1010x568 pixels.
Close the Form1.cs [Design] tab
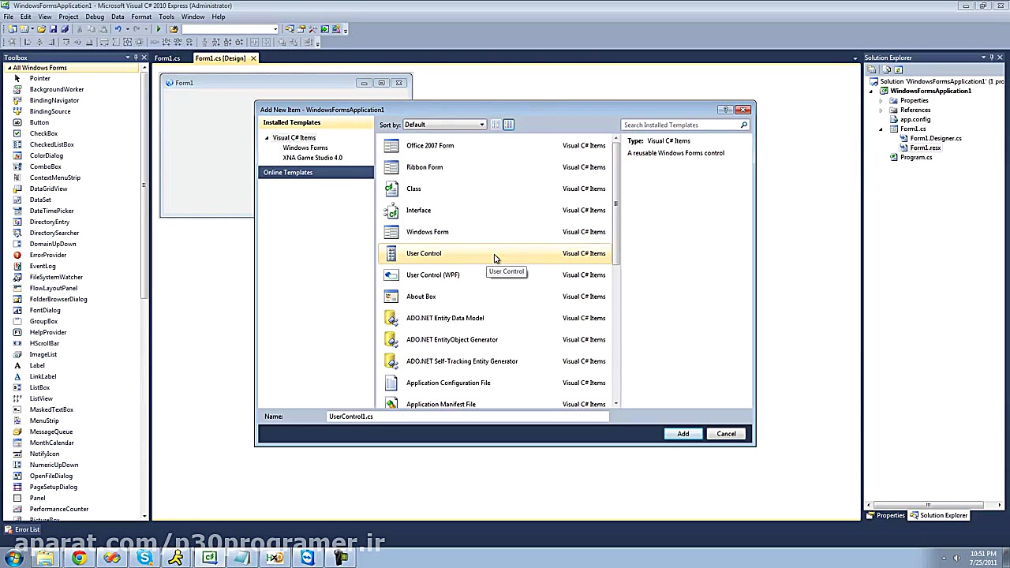click(253, 58)
